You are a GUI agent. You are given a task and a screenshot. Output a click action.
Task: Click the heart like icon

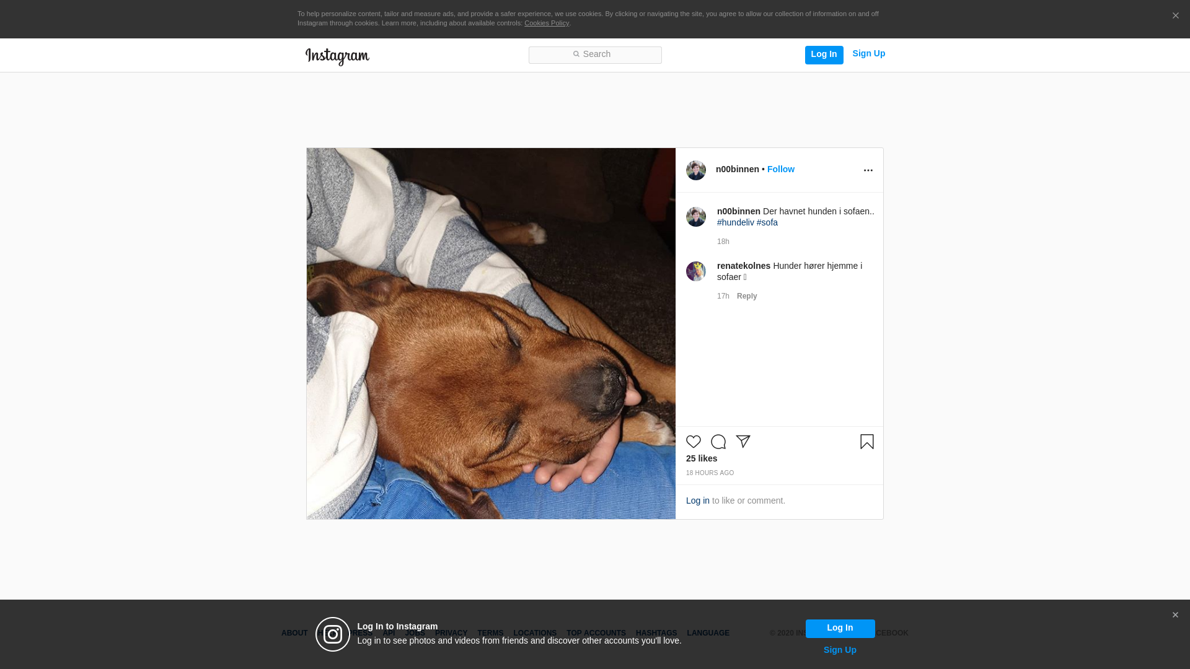(x=693, y=442)
